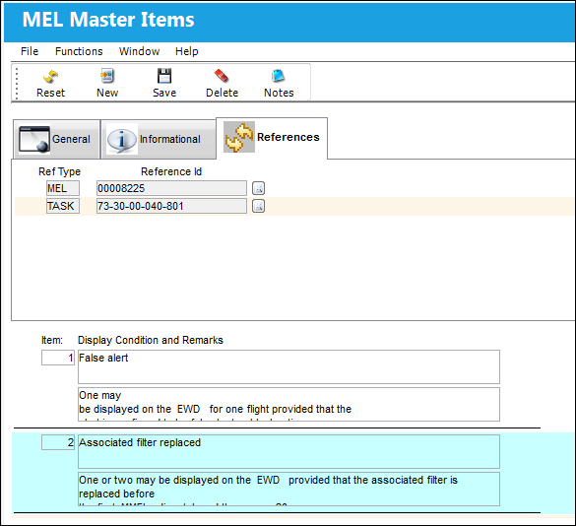Switch to the General tab label

pyautogui.click(x=71, y=139)
